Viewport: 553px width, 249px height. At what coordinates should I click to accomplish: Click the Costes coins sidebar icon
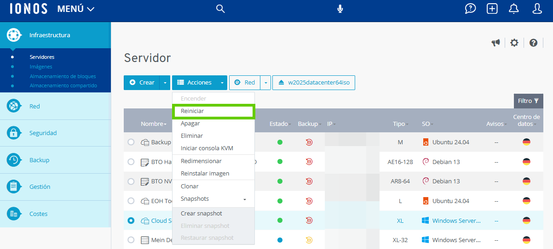pos(14,214)
